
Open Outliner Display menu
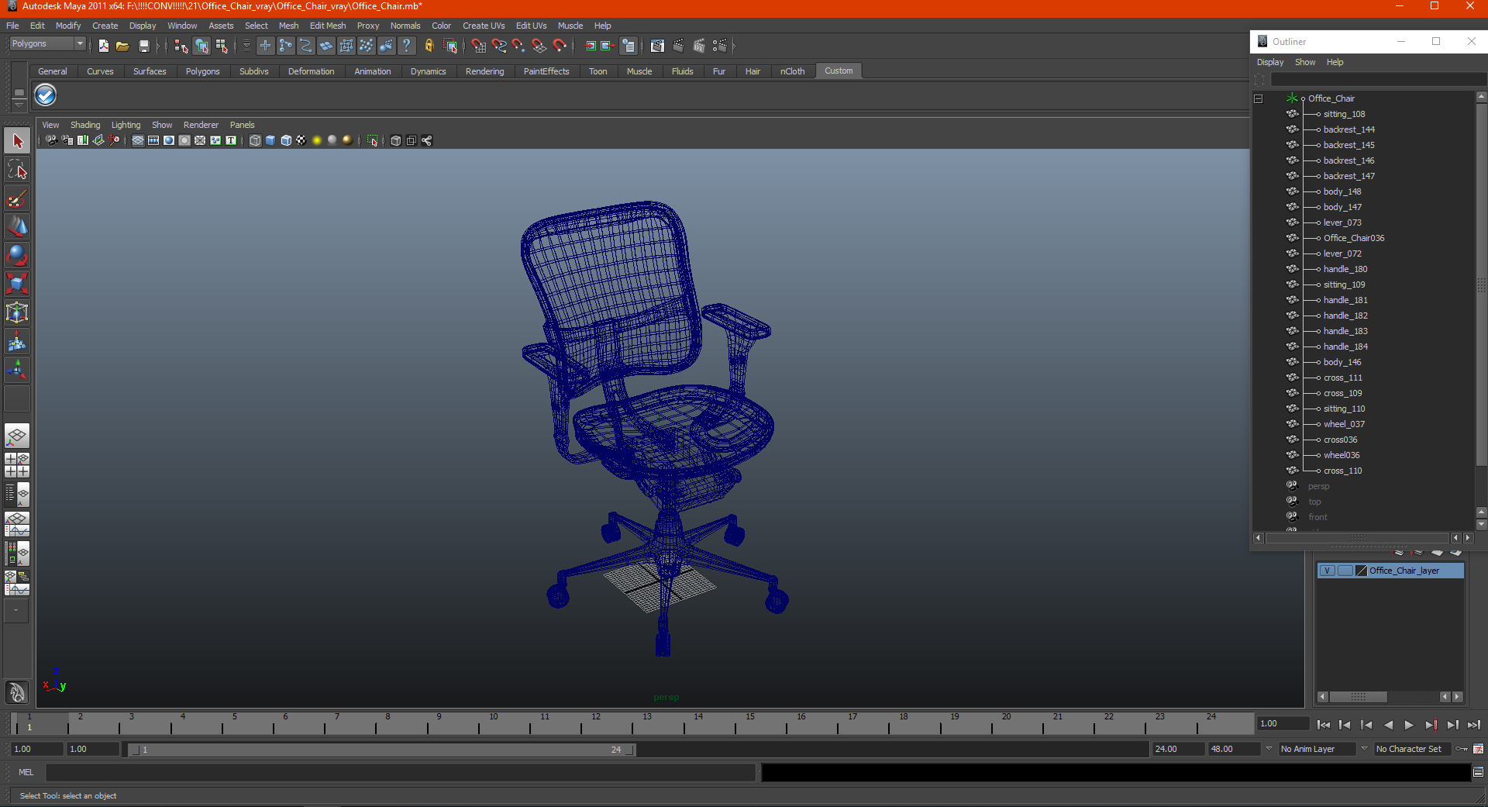(x=1270, y=62)
